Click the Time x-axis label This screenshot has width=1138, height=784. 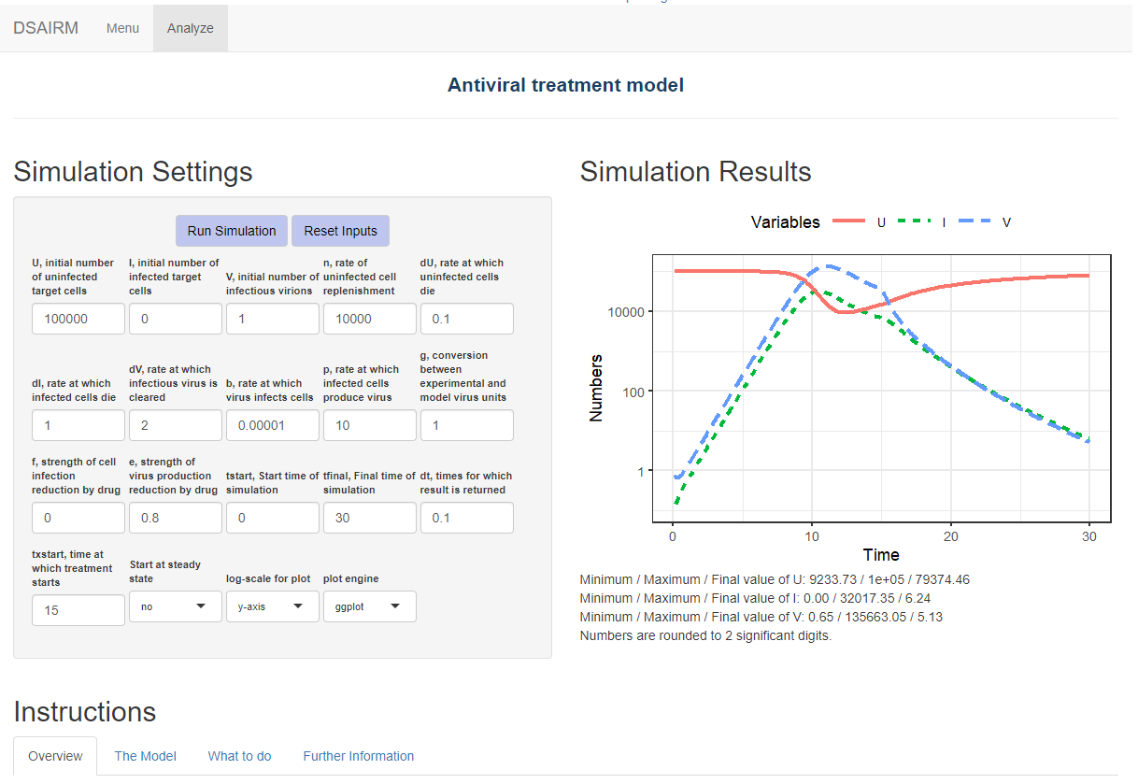click(881, 555)
